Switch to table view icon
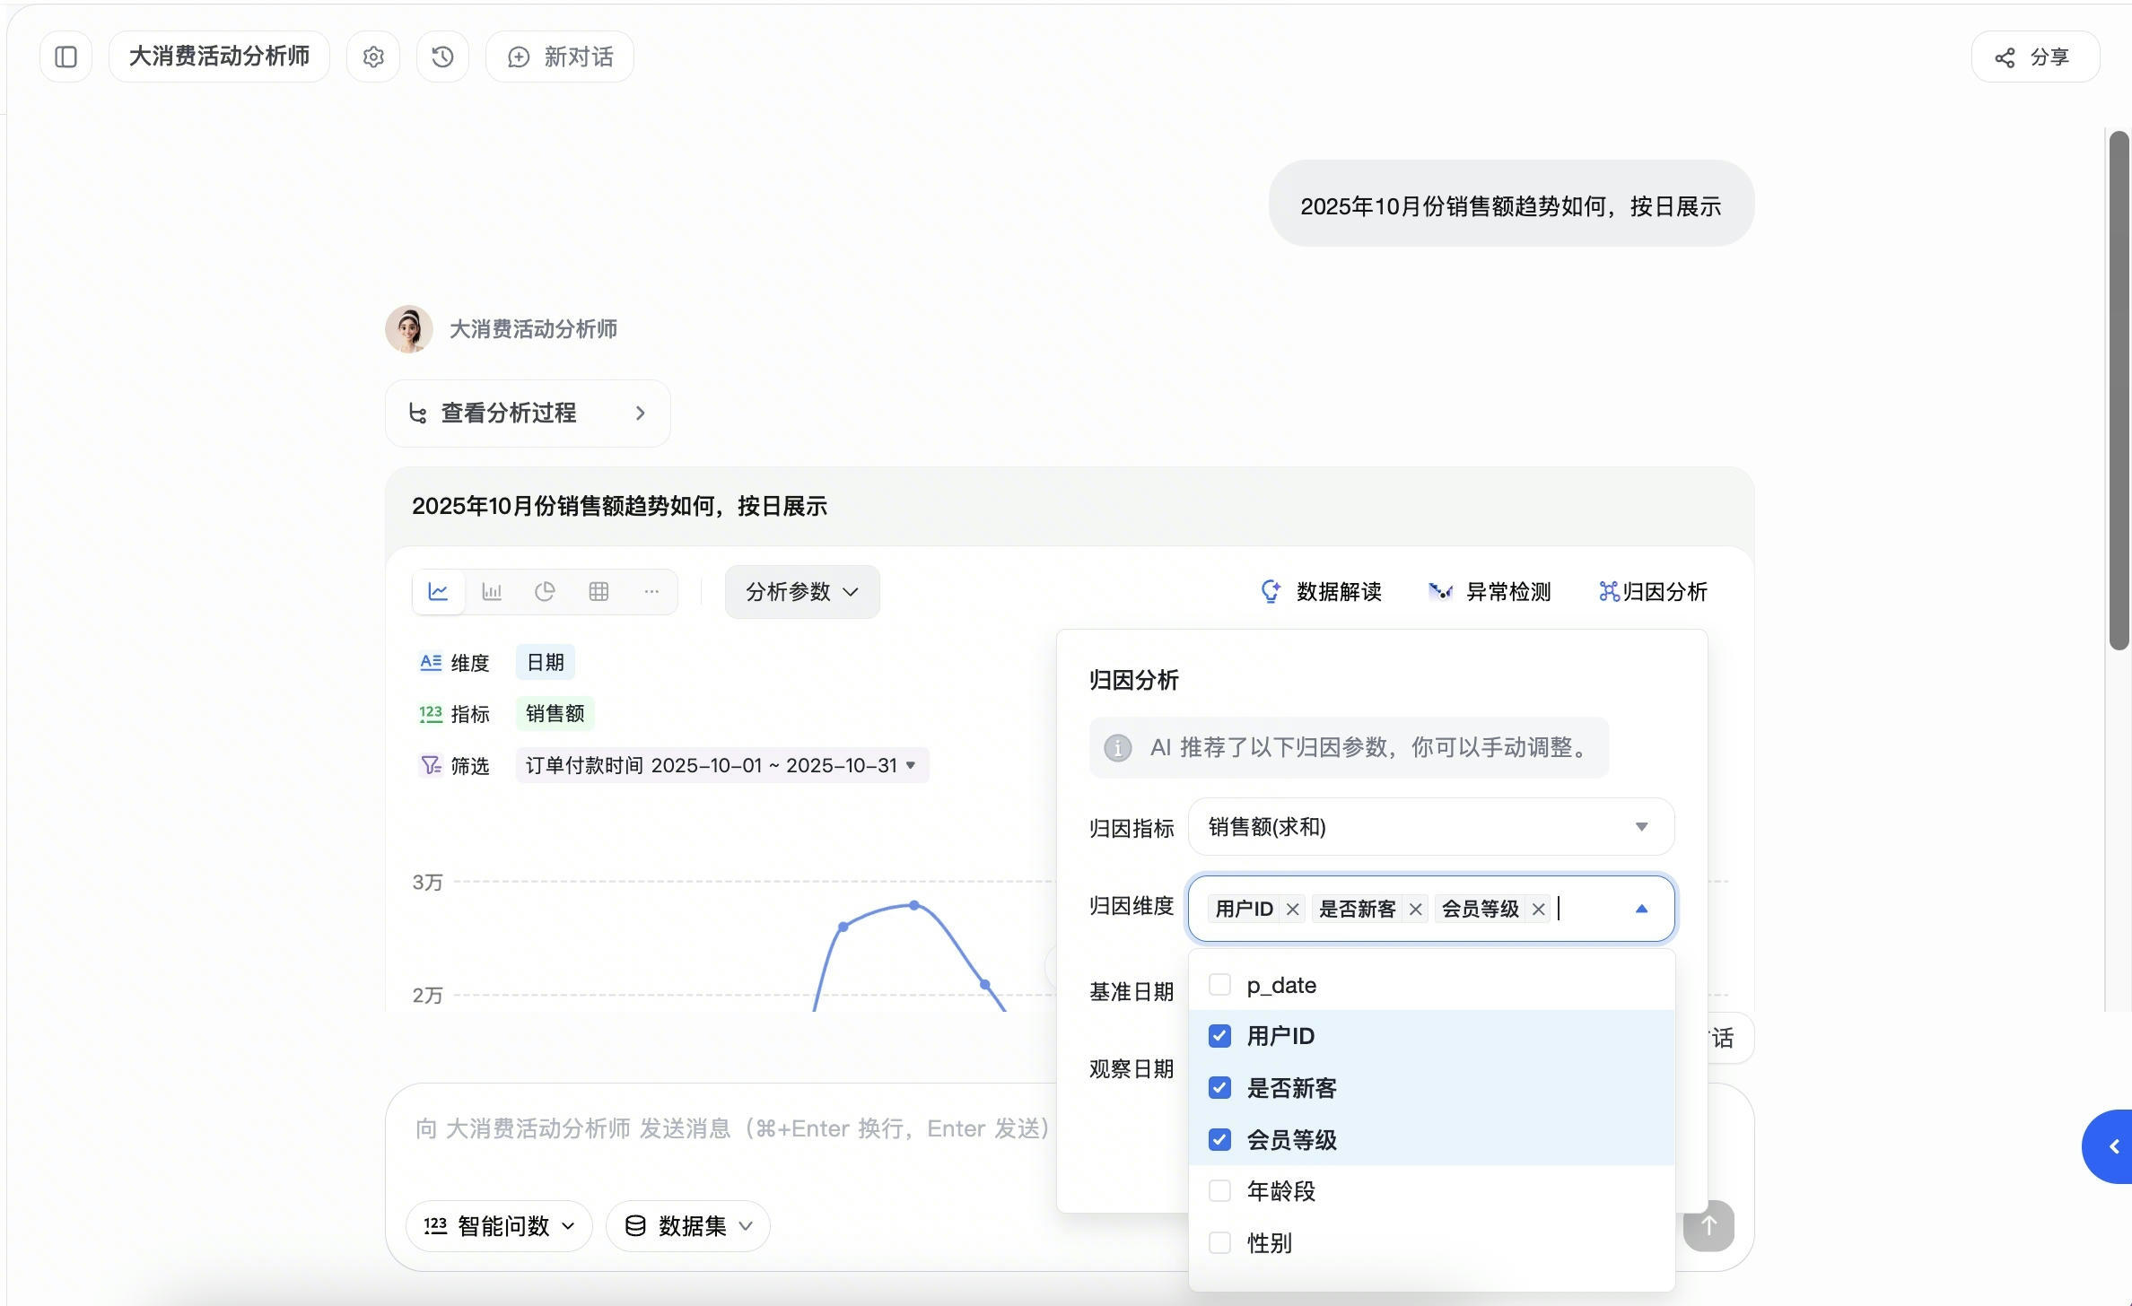The image size is (2132, 1306). tap(599, 592)
